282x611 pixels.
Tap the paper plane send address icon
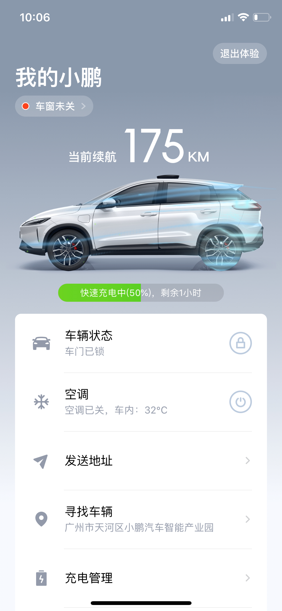point(41,461)
